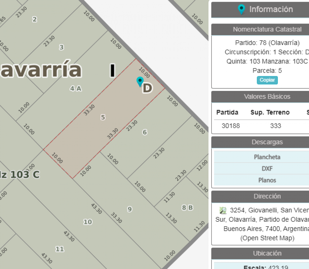Select parcel 6 on the map
Screen dimensions: 309x269
[145, 132]
